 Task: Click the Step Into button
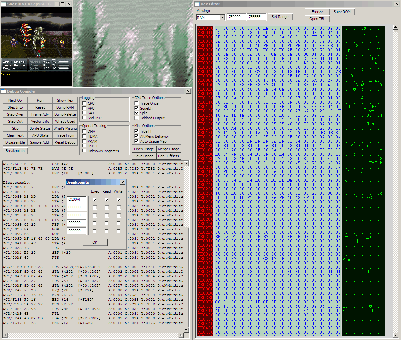15,107
